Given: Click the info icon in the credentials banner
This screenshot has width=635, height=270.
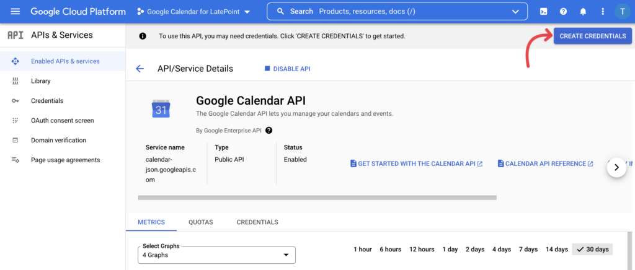Looking at the screenshot, I should point(143,36).
